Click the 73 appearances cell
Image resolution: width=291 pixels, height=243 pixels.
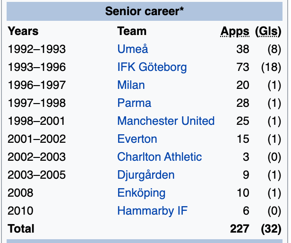click(x=243, y=67)
